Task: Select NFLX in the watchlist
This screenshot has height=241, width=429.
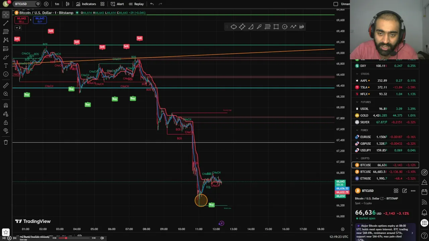Action: [x=385, y=94]
